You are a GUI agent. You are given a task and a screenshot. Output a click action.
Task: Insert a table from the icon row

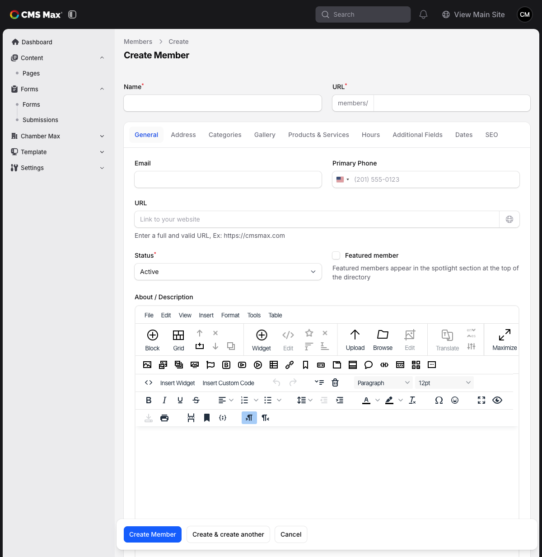pos(274,365)
